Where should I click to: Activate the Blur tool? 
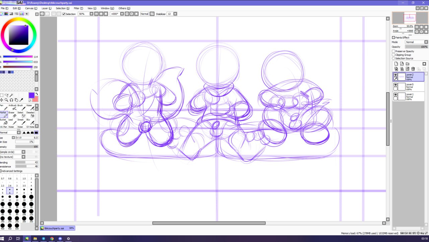point(31,122)
